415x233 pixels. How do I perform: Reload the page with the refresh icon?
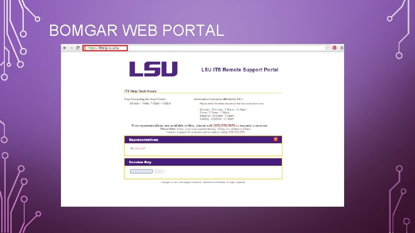pyautogui.click(x=78, y=48)
